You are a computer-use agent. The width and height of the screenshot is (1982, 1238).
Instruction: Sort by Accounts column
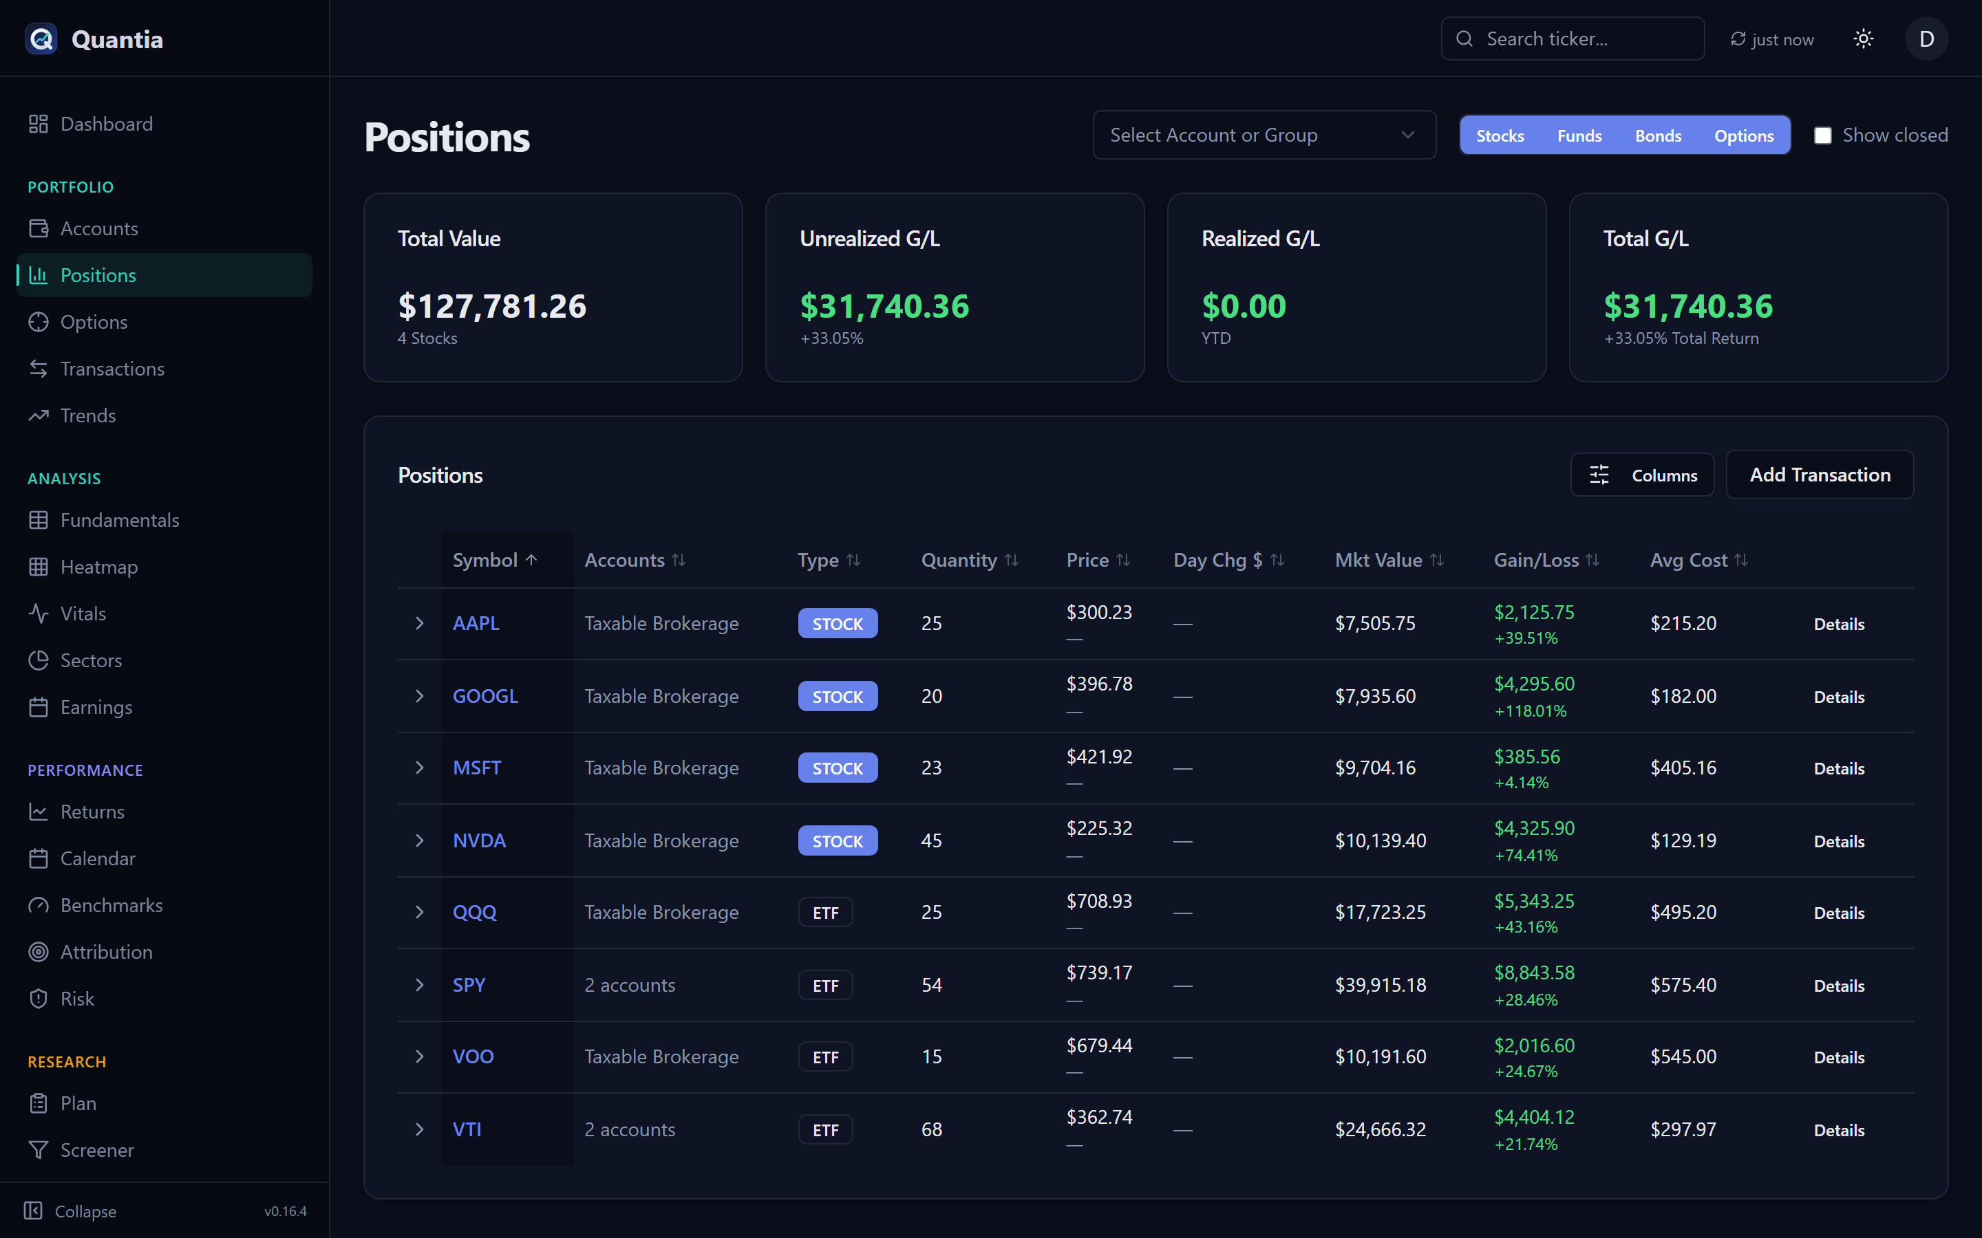coord(635,560)
